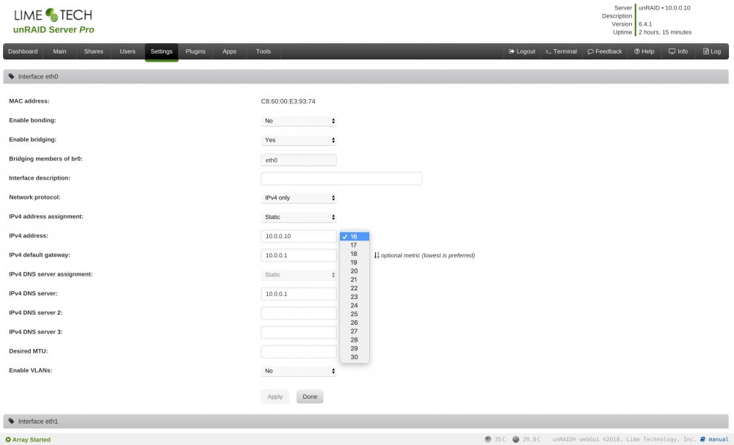
Task: Open the system Log
Action: coord(711,51)
